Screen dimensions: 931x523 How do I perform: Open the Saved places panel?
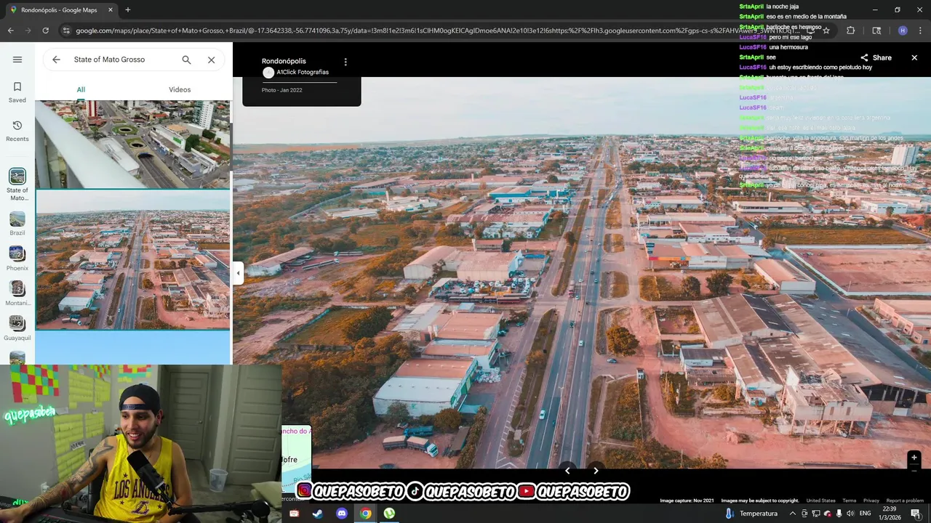tap(17, 92)
